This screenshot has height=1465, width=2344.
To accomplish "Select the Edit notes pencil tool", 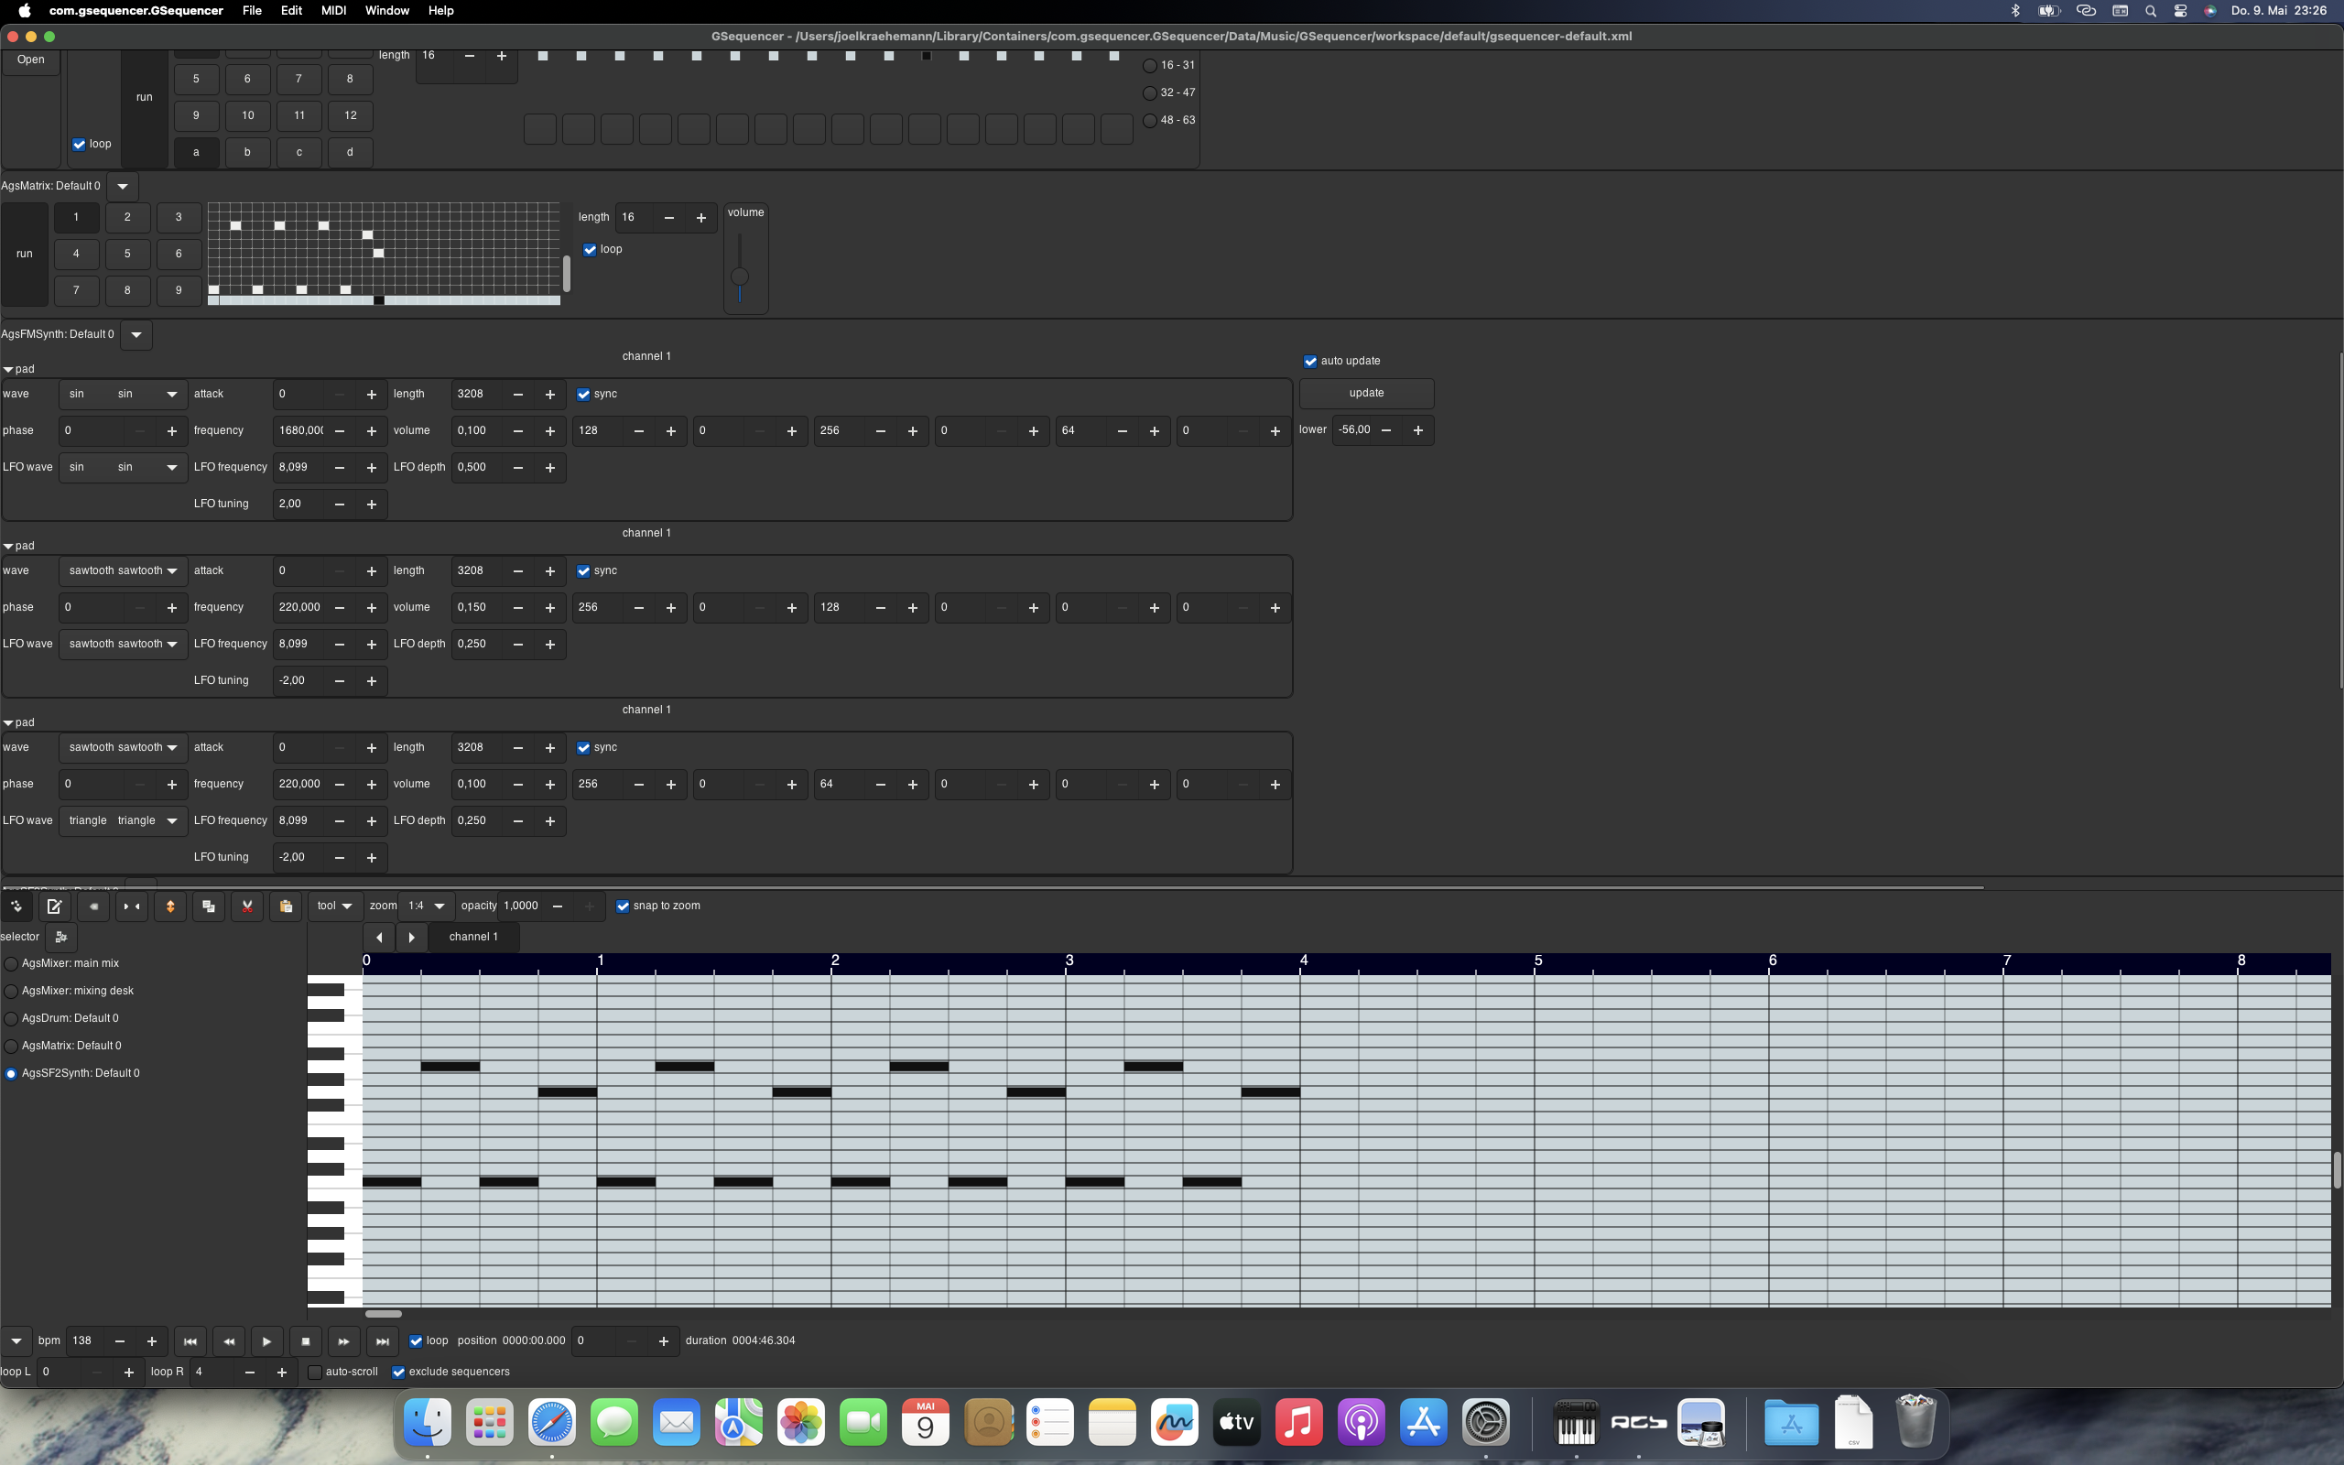I will coord(55,906).
